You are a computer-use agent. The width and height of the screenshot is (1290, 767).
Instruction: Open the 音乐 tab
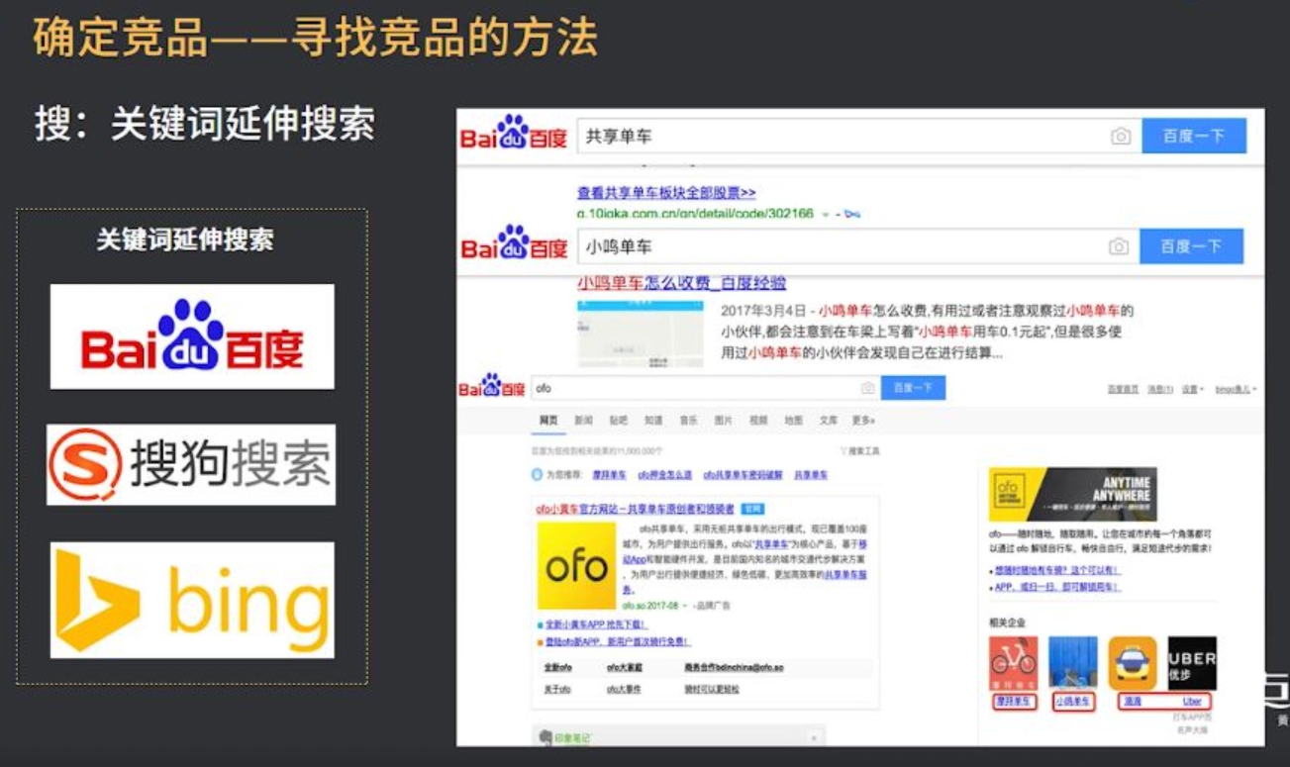(688, 421)
